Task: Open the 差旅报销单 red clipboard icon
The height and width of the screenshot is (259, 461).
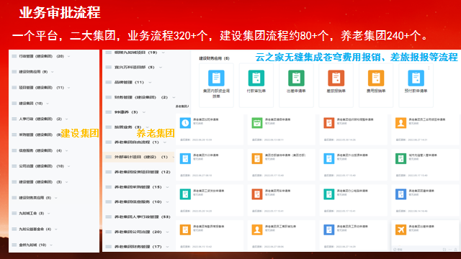Action: 336,78
